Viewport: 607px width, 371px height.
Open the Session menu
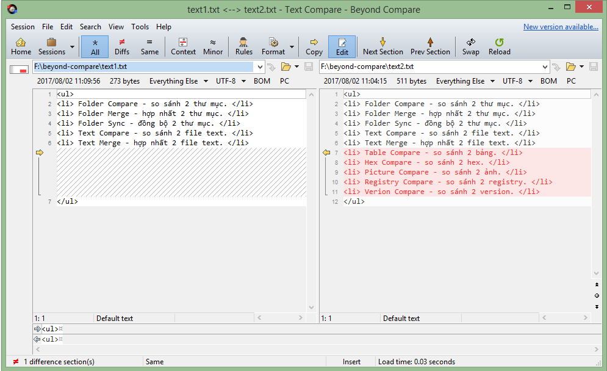point(23,27)
